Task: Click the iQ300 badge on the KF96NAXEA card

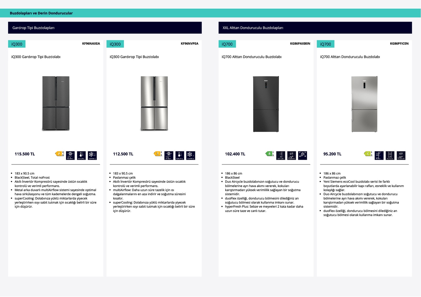Action: 17,44
